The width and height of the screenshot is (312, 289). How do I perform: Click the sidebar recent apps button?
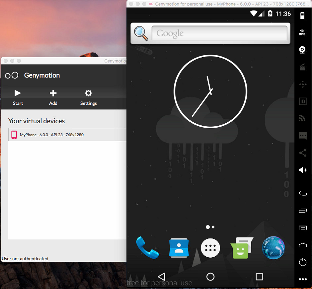pyautogui.click(x=303, y=211)
